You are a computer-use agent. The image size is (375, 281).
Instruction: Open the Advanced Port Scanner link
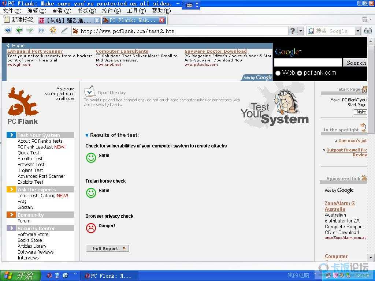(41, 176)
